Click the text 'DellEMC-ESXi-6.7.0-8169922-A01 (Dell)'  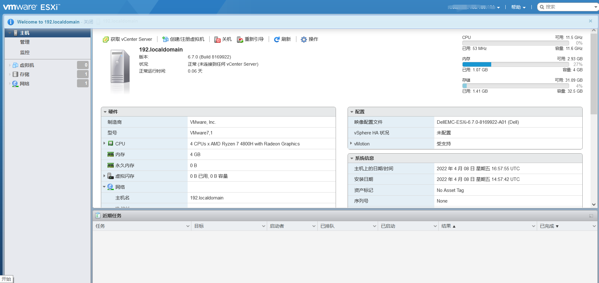(478, 122)
